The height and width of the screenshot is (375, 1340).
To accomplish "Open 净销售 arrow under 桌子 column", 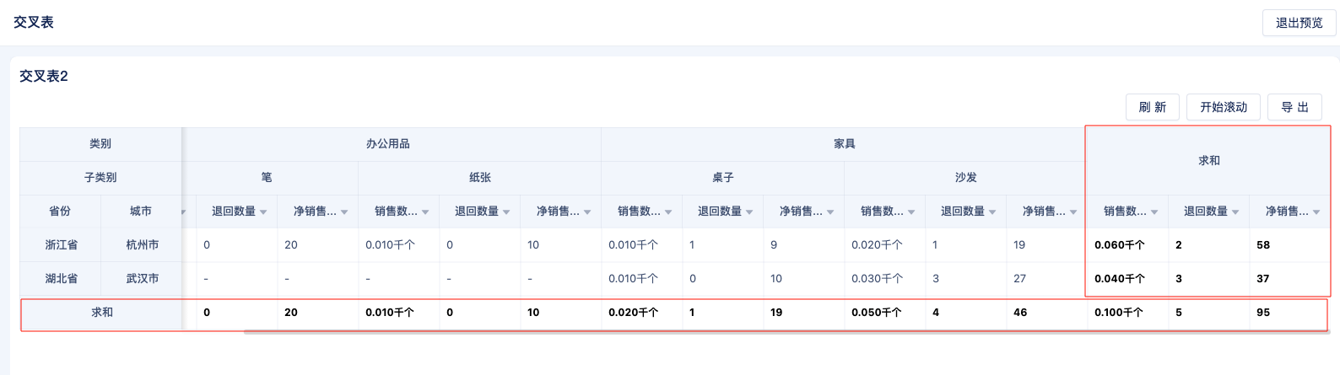I will click(830, 212).
